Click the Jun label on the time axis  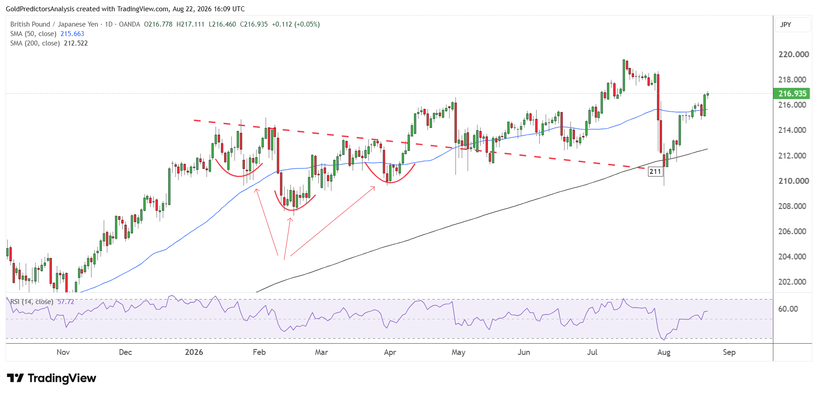[524, 352]
